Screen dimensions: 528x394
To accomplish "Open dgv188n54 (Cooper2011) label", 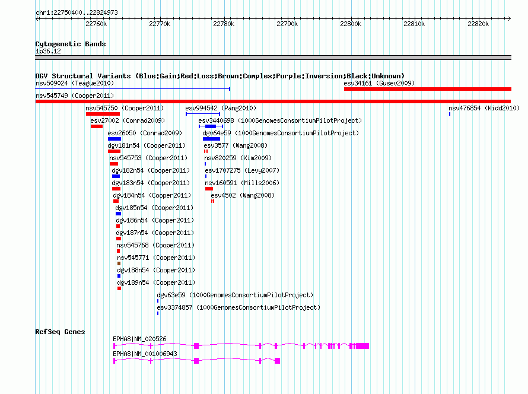I will 156,270.
